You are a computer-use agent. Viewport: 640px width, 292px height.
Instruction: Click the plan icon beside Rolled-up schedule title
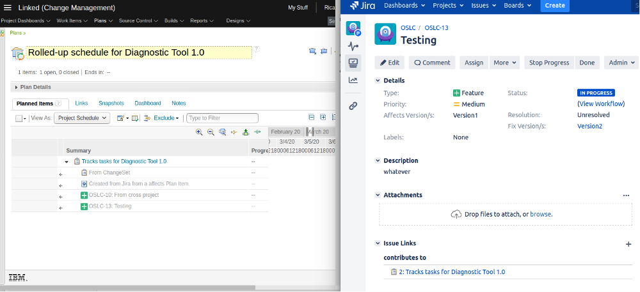pyautogui.click(x=18, y=53)
